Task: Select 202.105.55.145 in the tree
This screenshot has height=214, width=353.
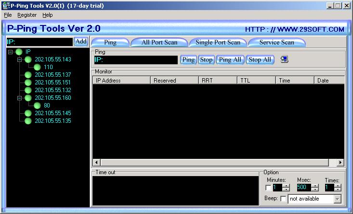Action: [x=53, y=113]
